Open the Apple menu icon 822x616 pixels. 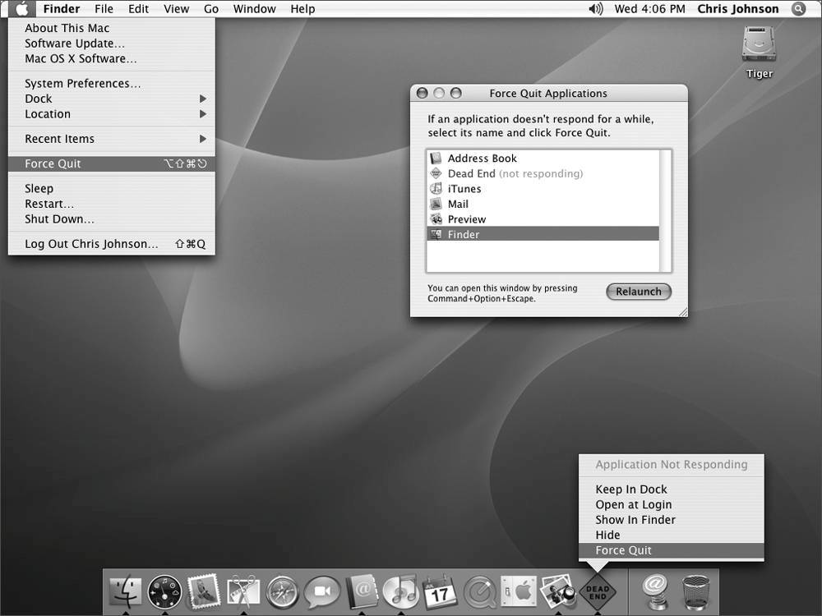21,9
